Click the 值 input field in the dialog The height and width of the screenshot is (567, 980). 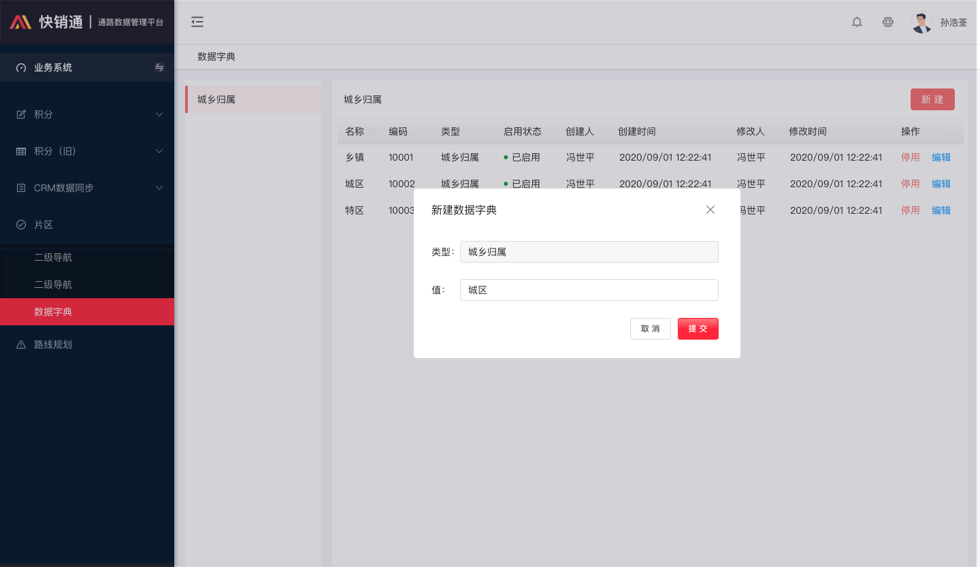coord(589,289)
